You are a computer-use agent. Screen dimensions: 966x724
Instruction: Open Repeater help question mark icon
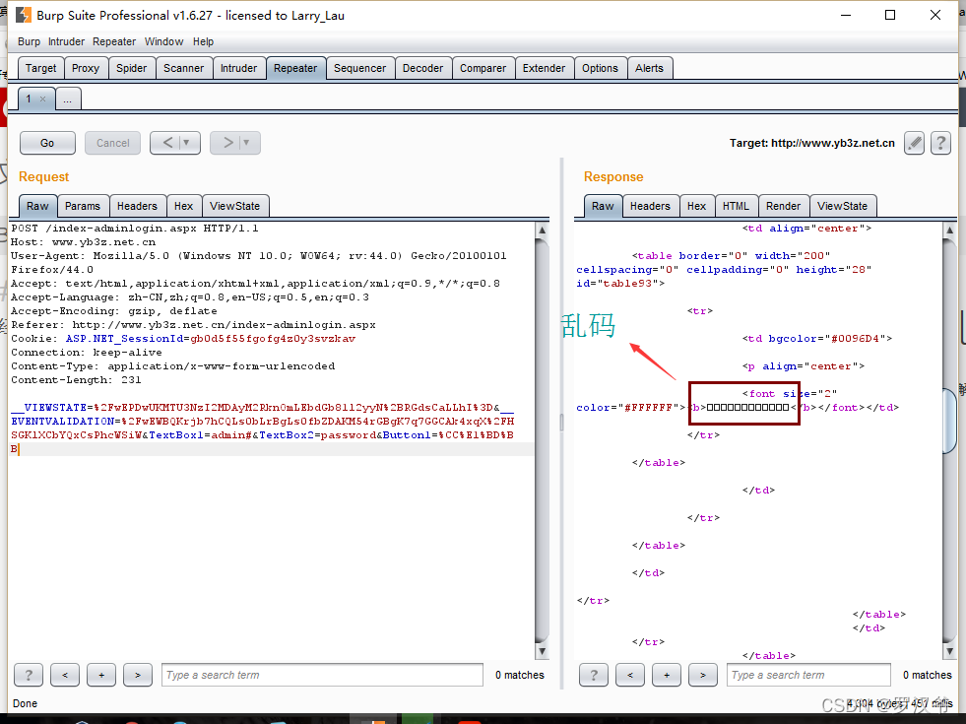click(x=940, y=143)
